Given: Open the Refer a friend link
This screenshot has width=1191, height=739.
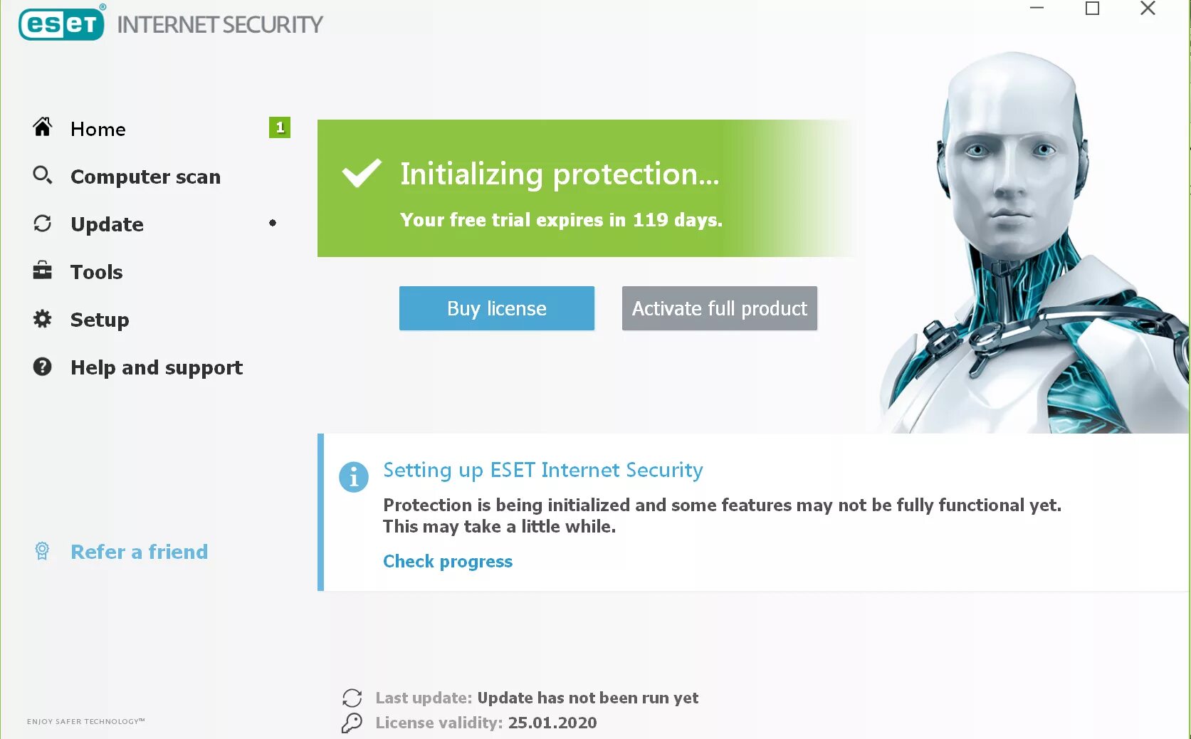Looking at the screenshot, I should (x=140, y=552).
